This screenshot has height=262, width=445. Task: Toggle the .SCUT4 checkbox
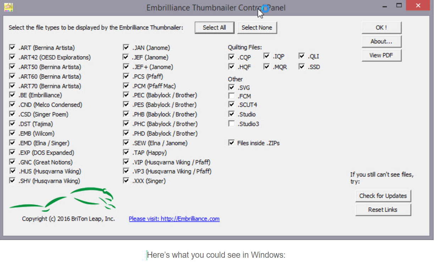(x=232, y=105)
